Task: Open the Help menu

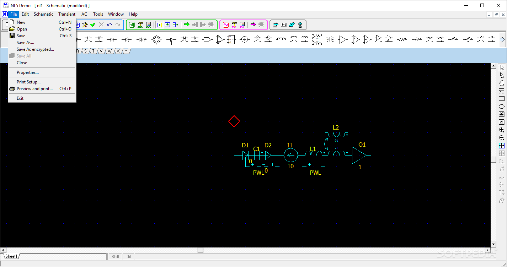Action: point(133,14)
